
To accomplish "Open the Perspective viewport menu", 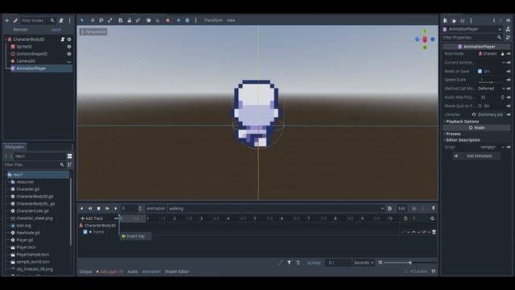I will click(x=93, y=32).
